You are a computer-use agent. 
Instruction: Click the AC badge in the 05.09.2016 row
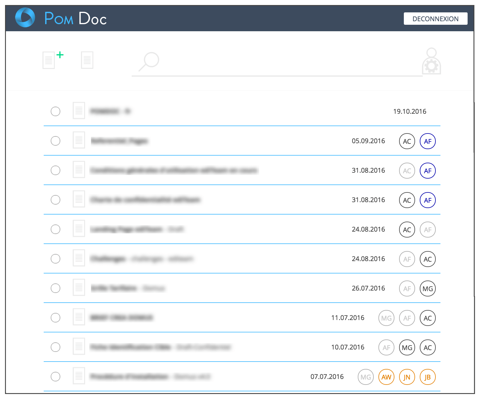(x=407, y=141)
